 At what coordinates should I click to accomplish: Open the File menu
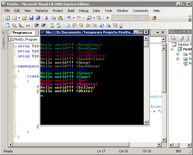pyautogui.click(x=7, y=11)
